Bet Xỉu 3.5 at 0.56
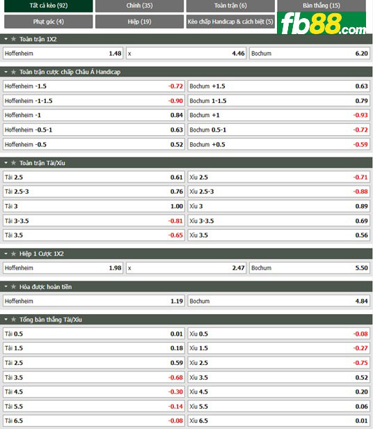 [278, 235]
